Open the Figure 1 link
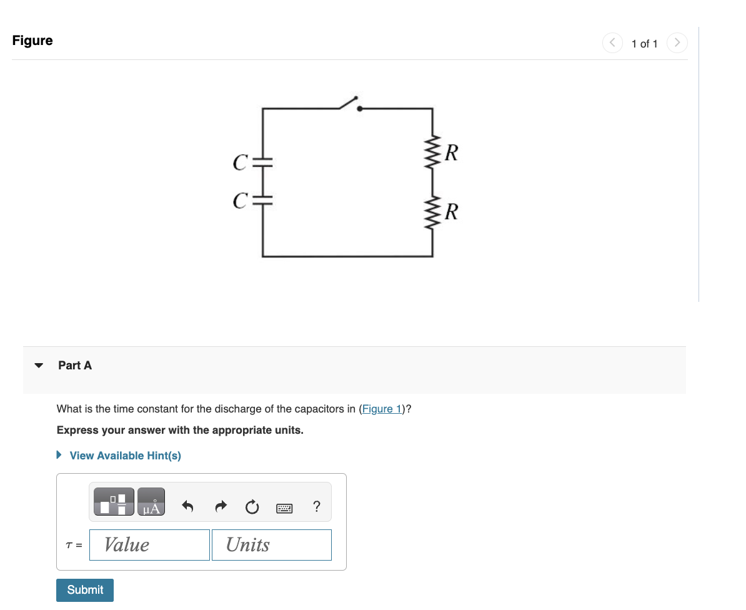The width and height of the screenshot is (746, 610). (381, 409)
